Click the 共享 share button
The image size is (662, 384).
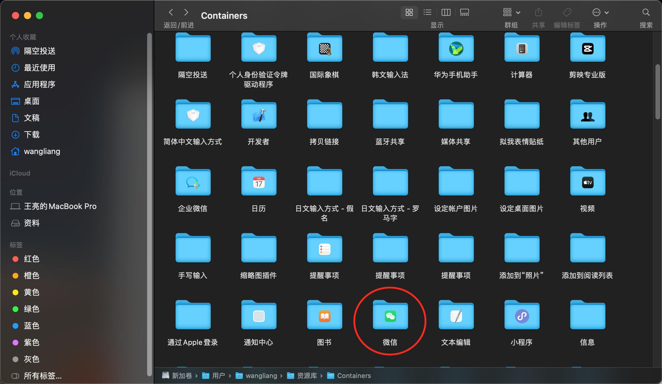click(x=538, y=12)
